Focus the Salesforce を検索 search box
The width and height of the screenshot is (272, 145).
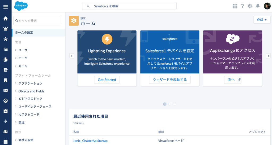pos(129,6)
